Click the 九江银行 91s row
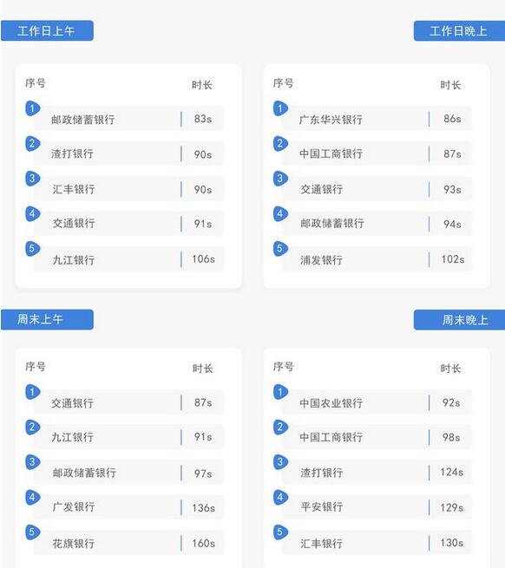 click(x=129, y=437)
